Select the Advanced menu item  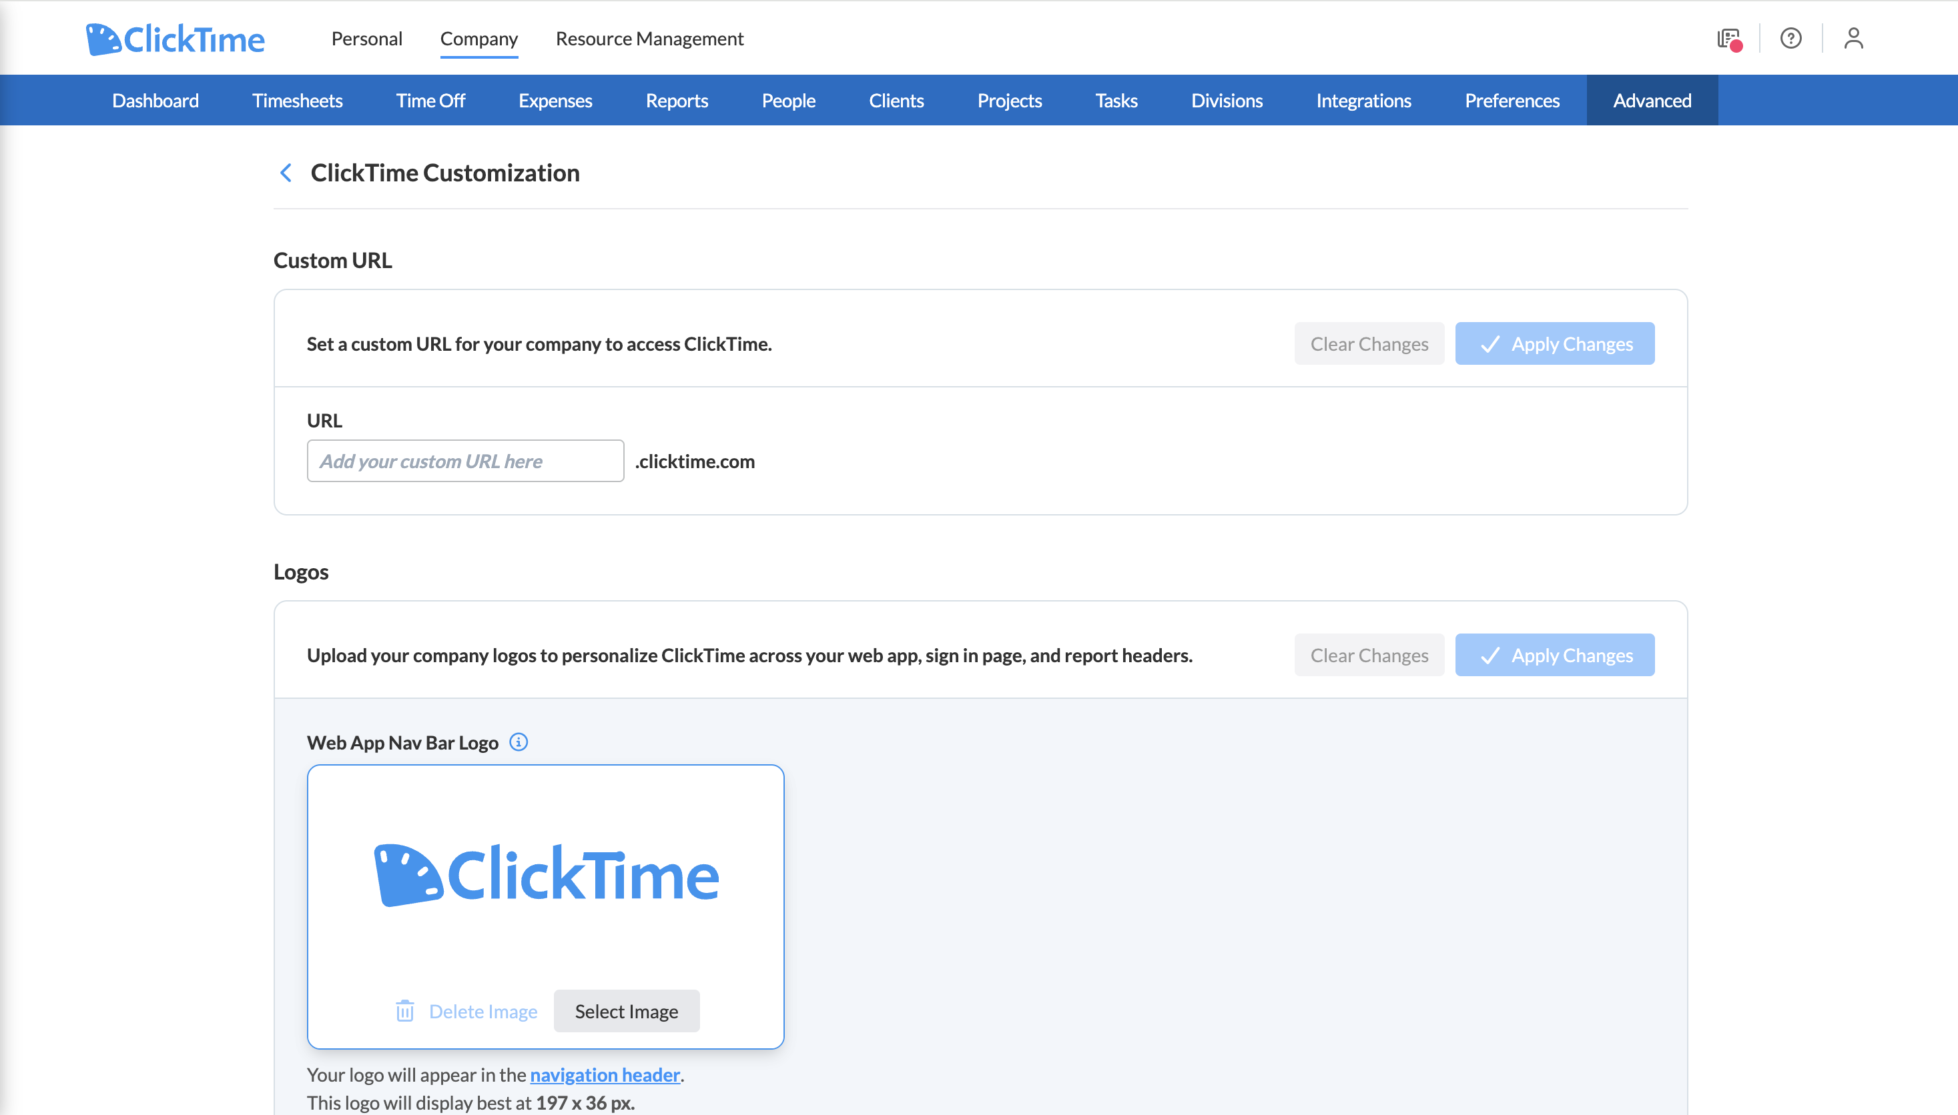(1652, 100)
